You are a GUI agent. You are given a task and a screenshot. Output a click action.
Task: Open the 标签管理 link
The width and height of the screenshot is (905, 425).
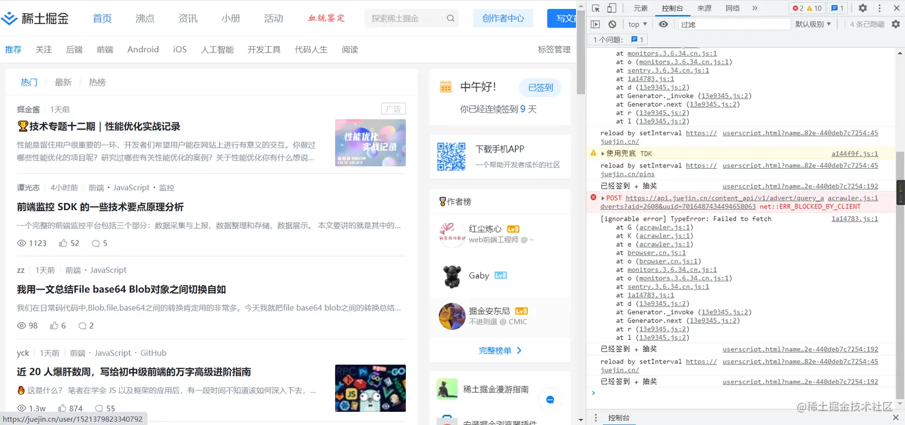[554, 50]
